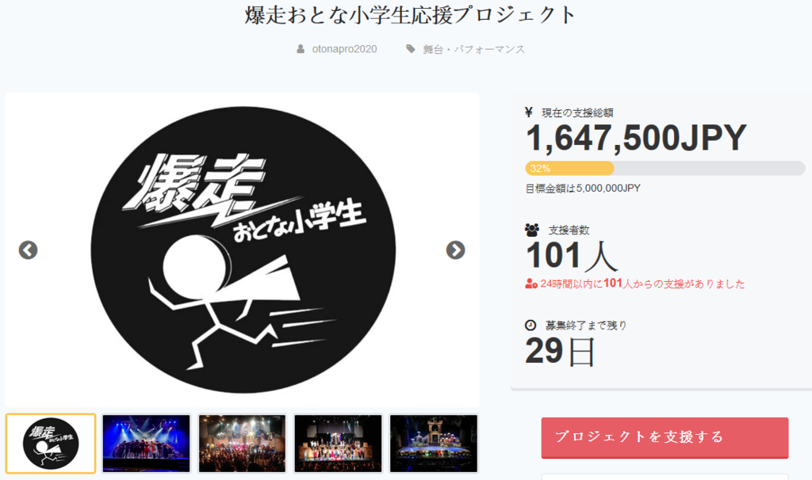Viewport: 812px width, 480px height.
Task: Click the red person icon by 24時間以内
Action: pyautogui.click(x=530, y=284)
